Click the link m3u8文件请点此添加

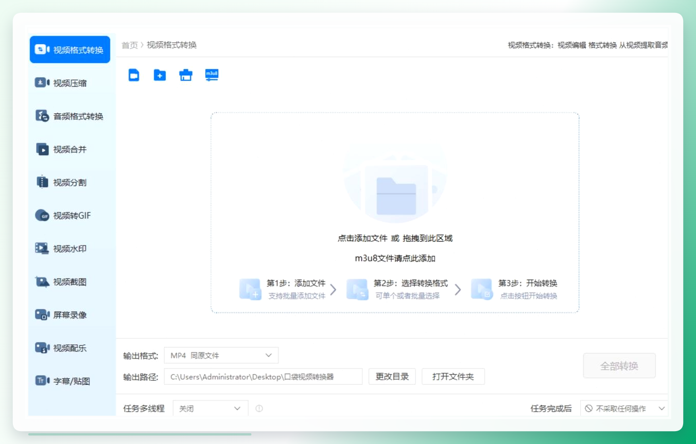coord(395,258)
